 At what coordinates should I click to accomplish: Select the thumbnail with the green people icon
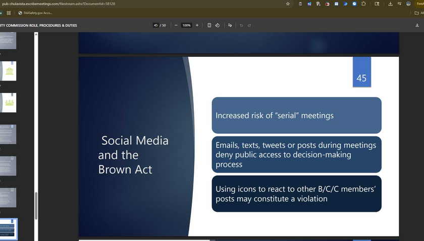point(9,103)
